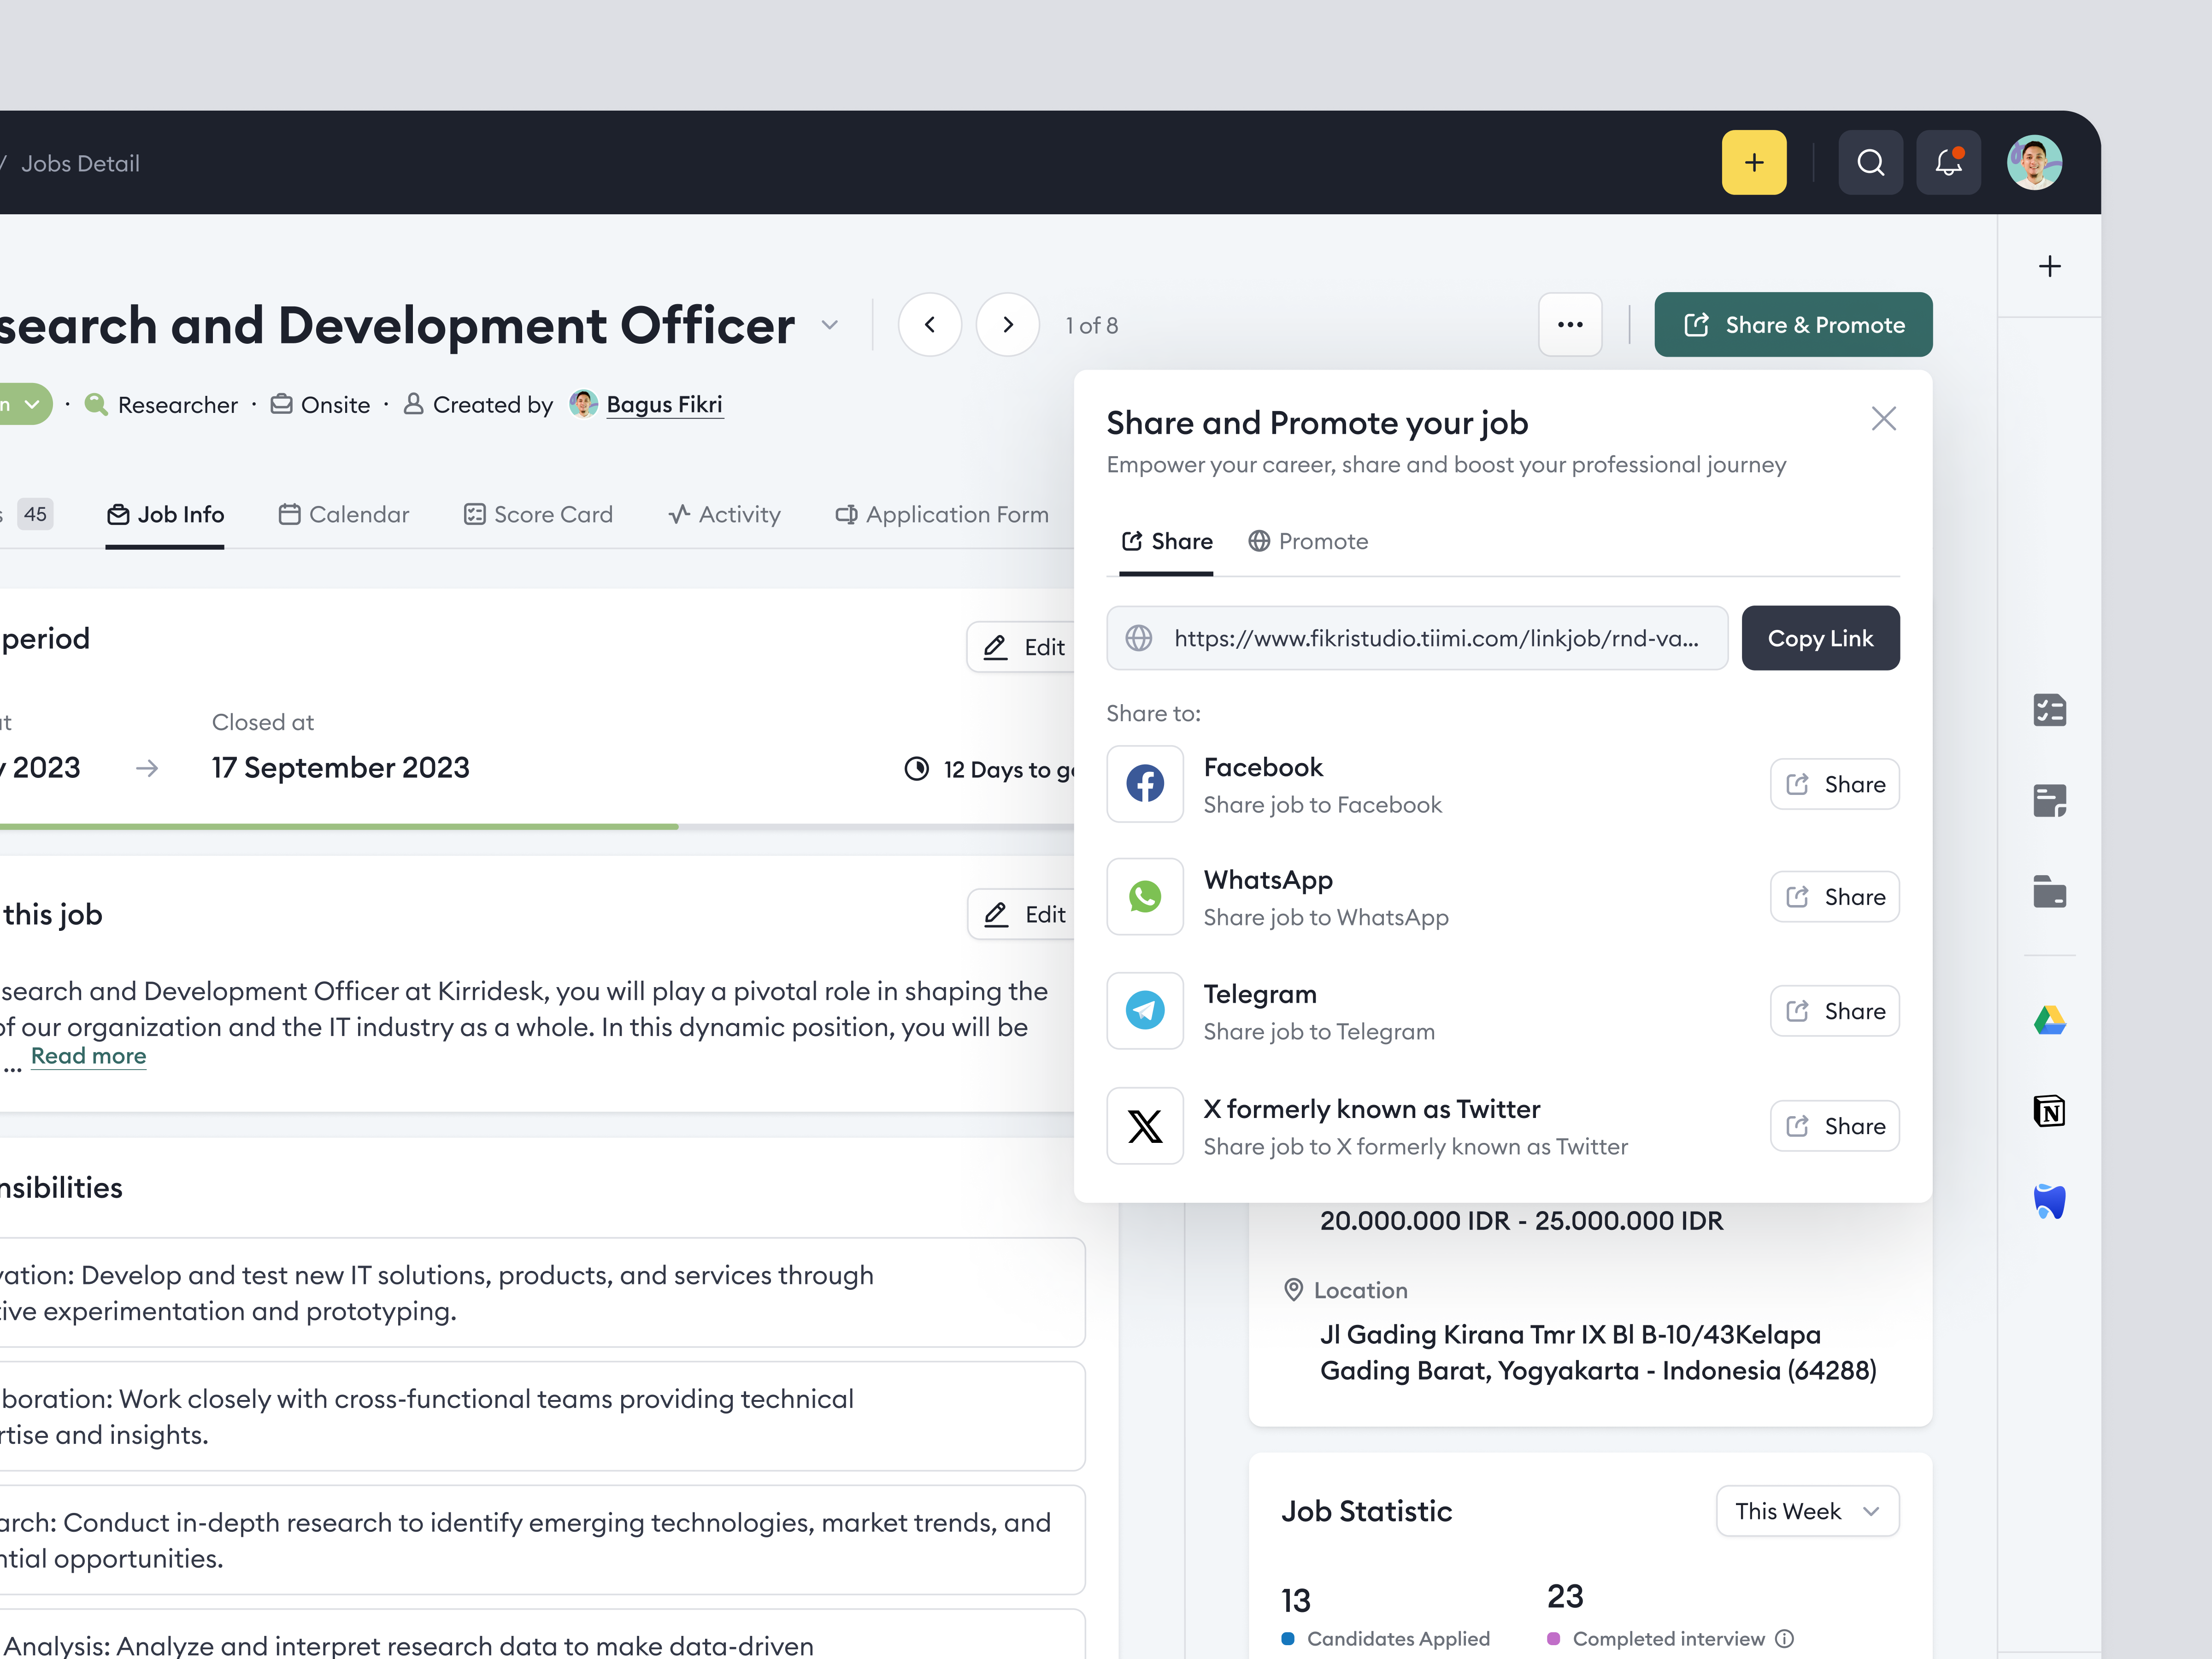Viewport: 2212px width, 1659px height.
Task: Go to previous job arrow
Action: 930,324
